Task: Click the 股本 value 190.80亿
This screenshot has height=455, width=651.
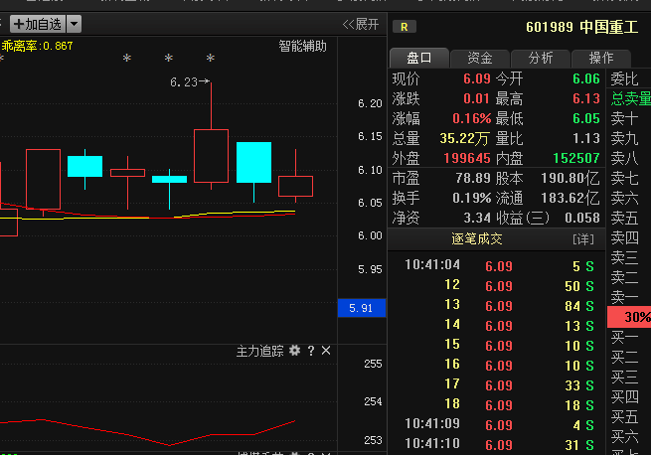Action: pyautogui.click(x=570, y=178)
